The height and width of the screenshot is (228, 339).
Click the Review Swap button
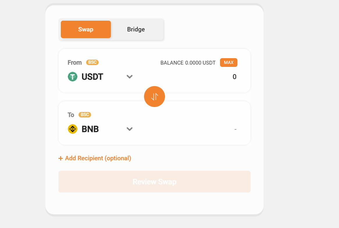tap(155, 182)
